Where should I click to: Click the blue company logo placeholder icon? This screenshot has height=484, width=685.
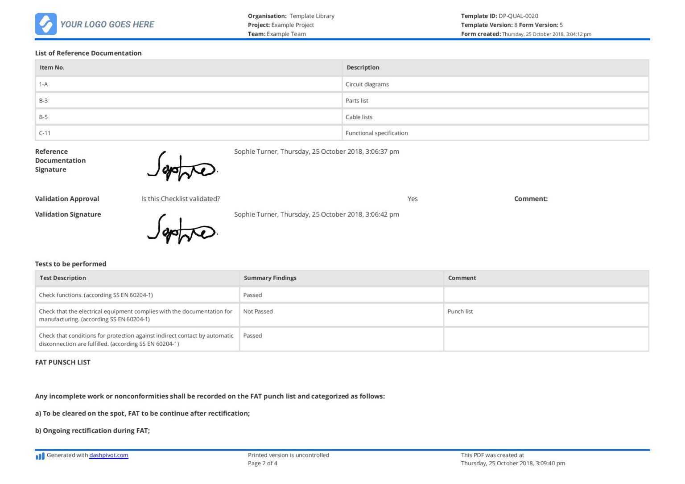46,24
